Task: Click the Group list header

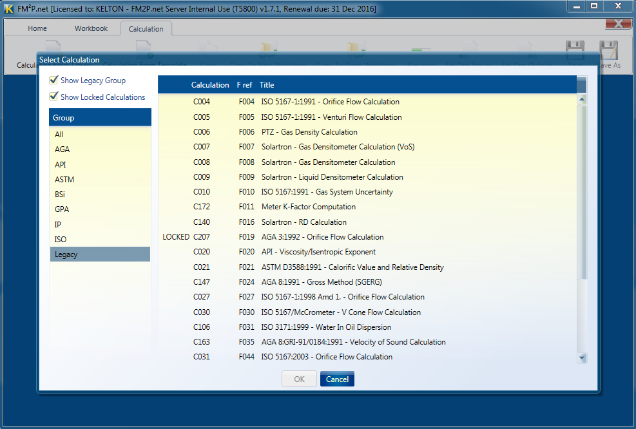Action: pos(100,118)
